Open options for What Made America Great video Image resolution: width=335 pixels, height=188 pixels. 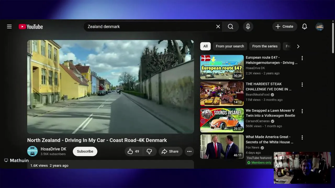point(302,137)
